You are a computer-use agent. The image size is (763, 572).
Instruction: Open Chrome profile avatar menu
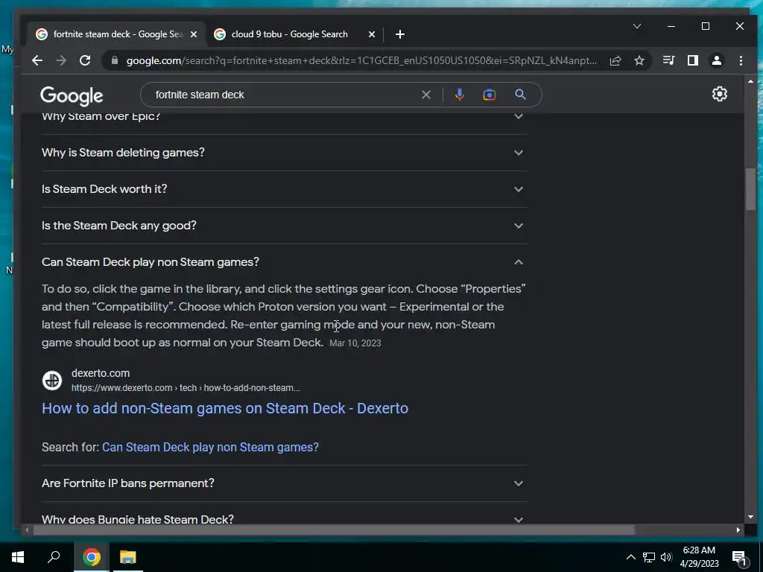pyautogui.click(x=717, y=60)
